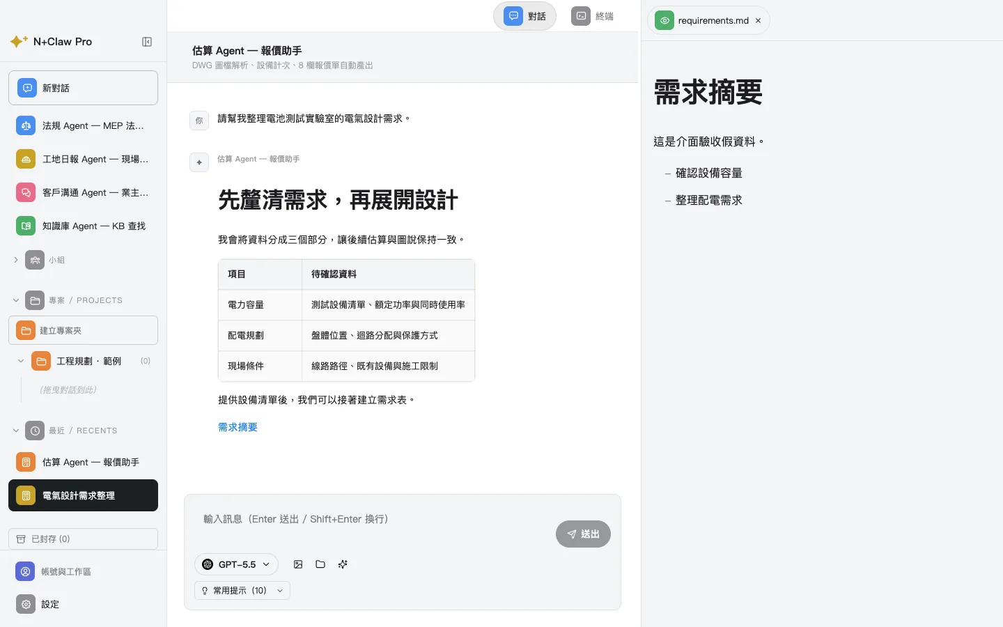1003x627 pixels.
Task: Expand the 常用提示 (10) prompts dropdown
Action: [x=242, y=590]
